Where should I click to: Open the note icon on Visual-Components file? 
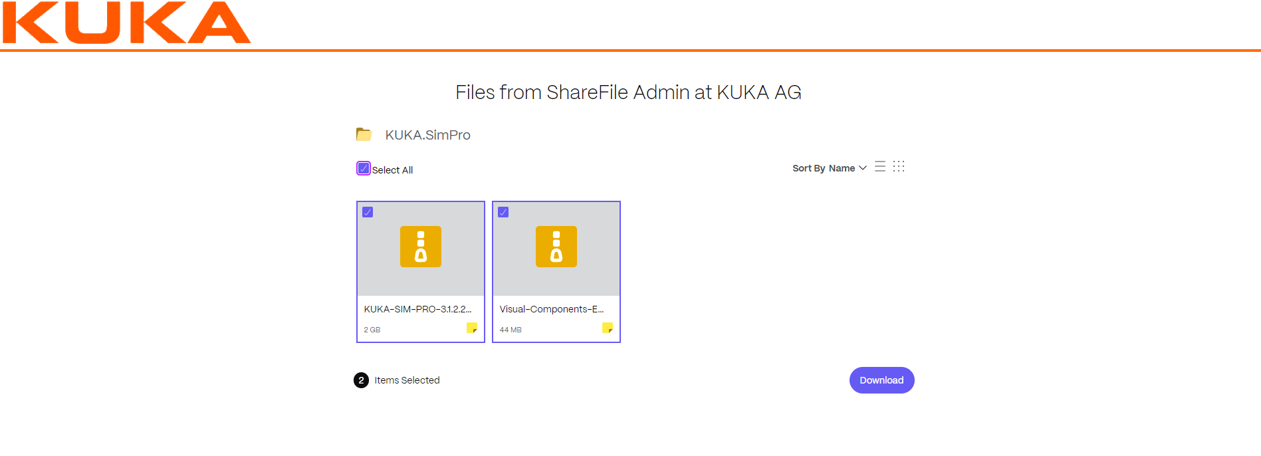coord(608,328)
